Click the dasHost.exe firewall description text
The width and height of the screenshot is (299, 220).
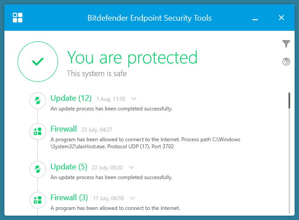click(x=145, y=143)
